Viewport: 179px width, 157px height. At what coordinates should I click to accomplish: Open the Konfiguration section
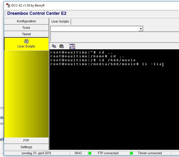click(26, 21)
